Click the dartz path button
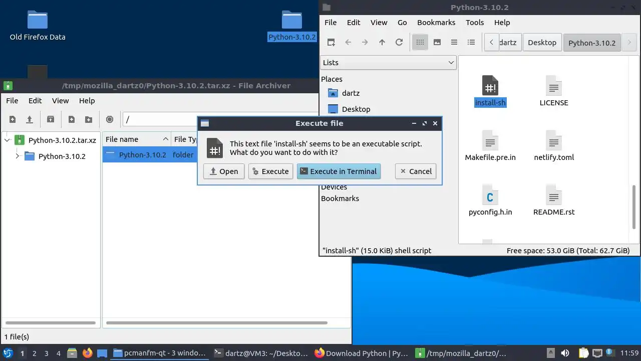Screen dimensions: 641x361 coord(510,43)
